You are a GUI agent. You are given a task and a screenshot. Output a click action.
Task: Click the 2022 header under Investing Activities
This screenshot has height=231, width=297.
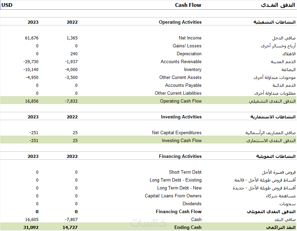(x=72, y=117)
